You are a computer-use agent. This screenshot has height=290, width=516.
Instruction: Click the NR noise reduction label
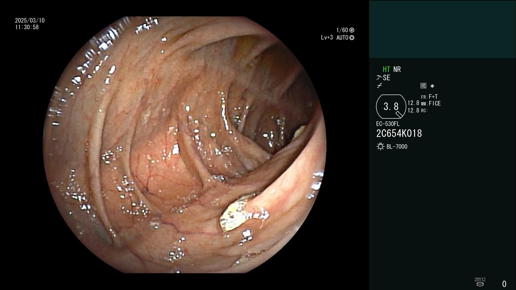tap(397, 69)
